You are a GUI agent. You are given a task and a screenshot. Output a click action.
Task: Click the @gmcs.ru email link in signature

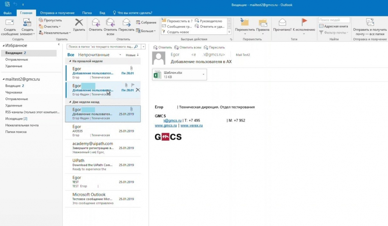point(172,121)
